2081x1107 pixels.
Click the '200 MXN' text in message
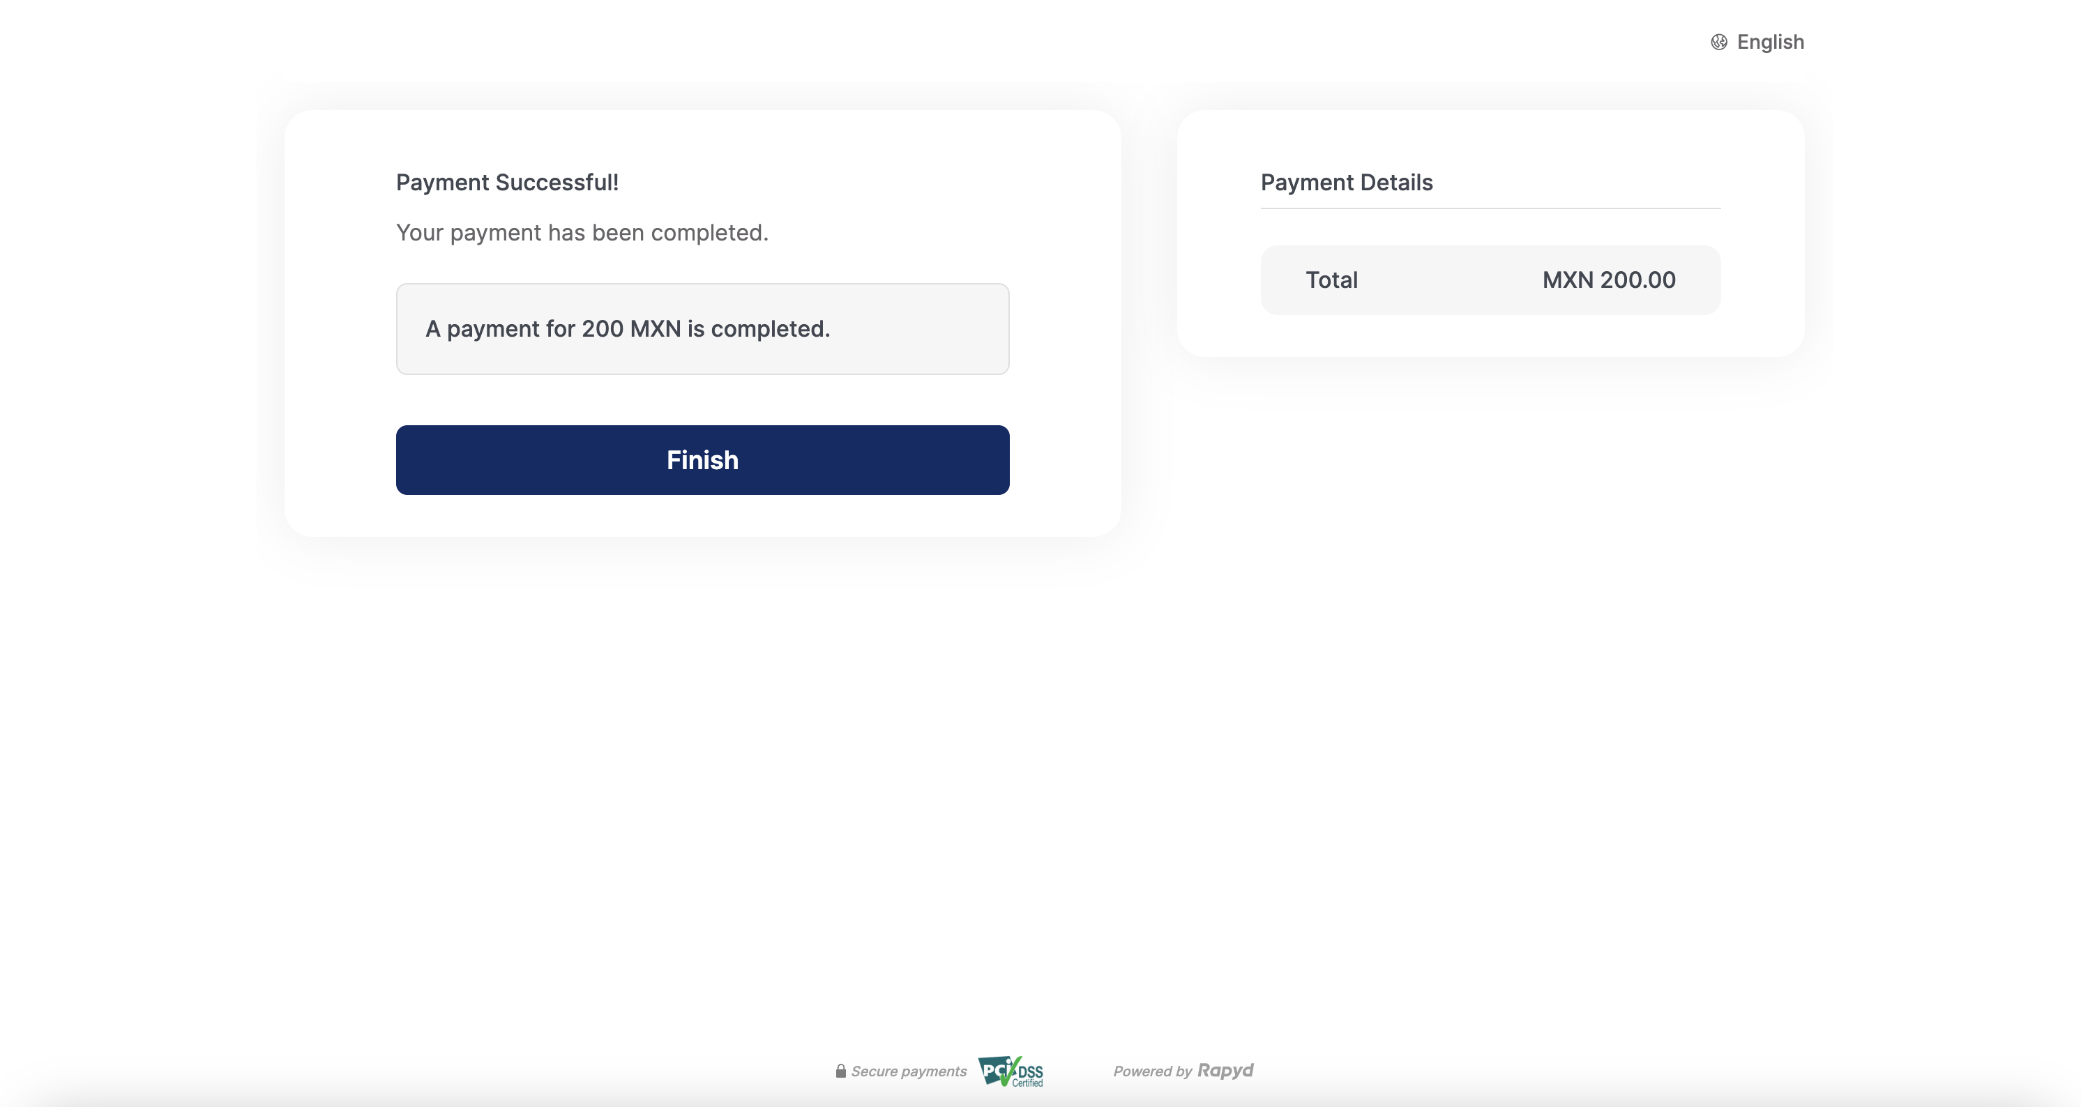631,328
